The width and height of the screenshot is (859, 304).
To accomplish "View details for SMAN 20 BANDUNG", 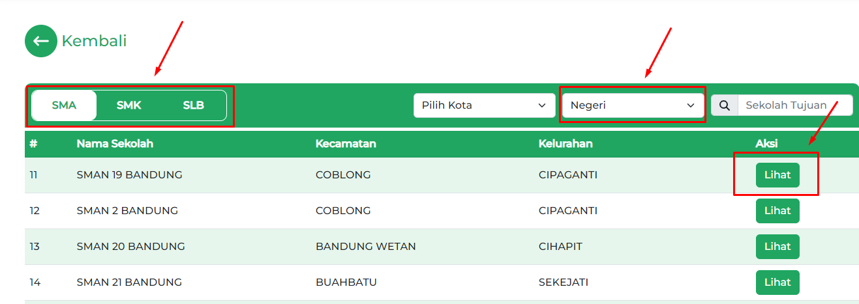I will (x=777, y=247).
